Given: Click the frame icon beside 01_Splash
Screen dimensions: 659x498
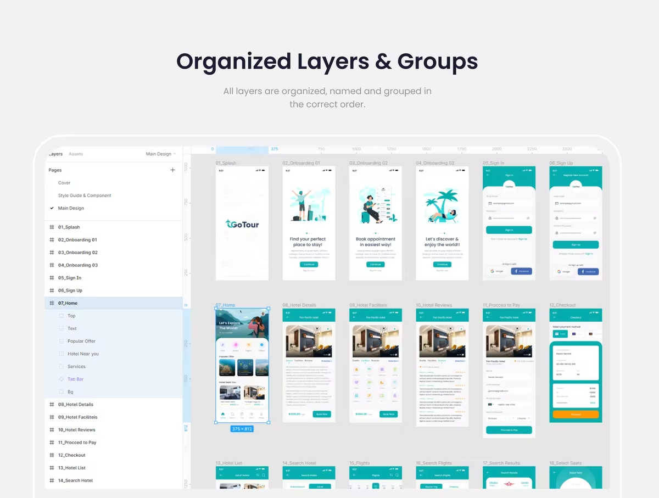Looking at the screenshot, I should coord(52,227).
